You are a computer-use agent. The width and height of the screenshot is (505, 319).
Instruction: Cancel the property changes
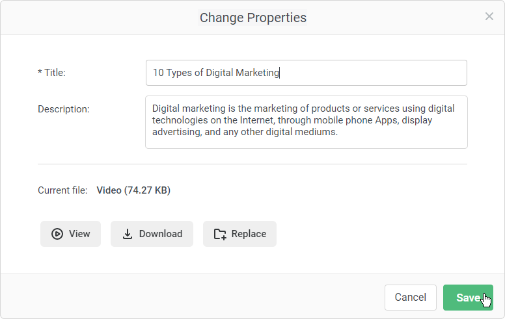click(410, 298)
